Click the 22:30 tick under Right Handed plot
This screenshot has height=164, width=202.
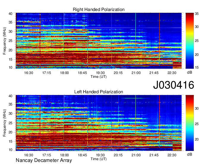172,73
